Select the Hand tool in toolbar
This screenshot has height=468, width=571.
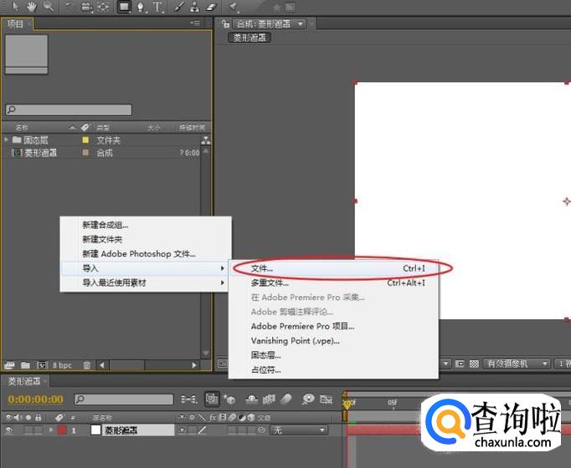[32, 7]
